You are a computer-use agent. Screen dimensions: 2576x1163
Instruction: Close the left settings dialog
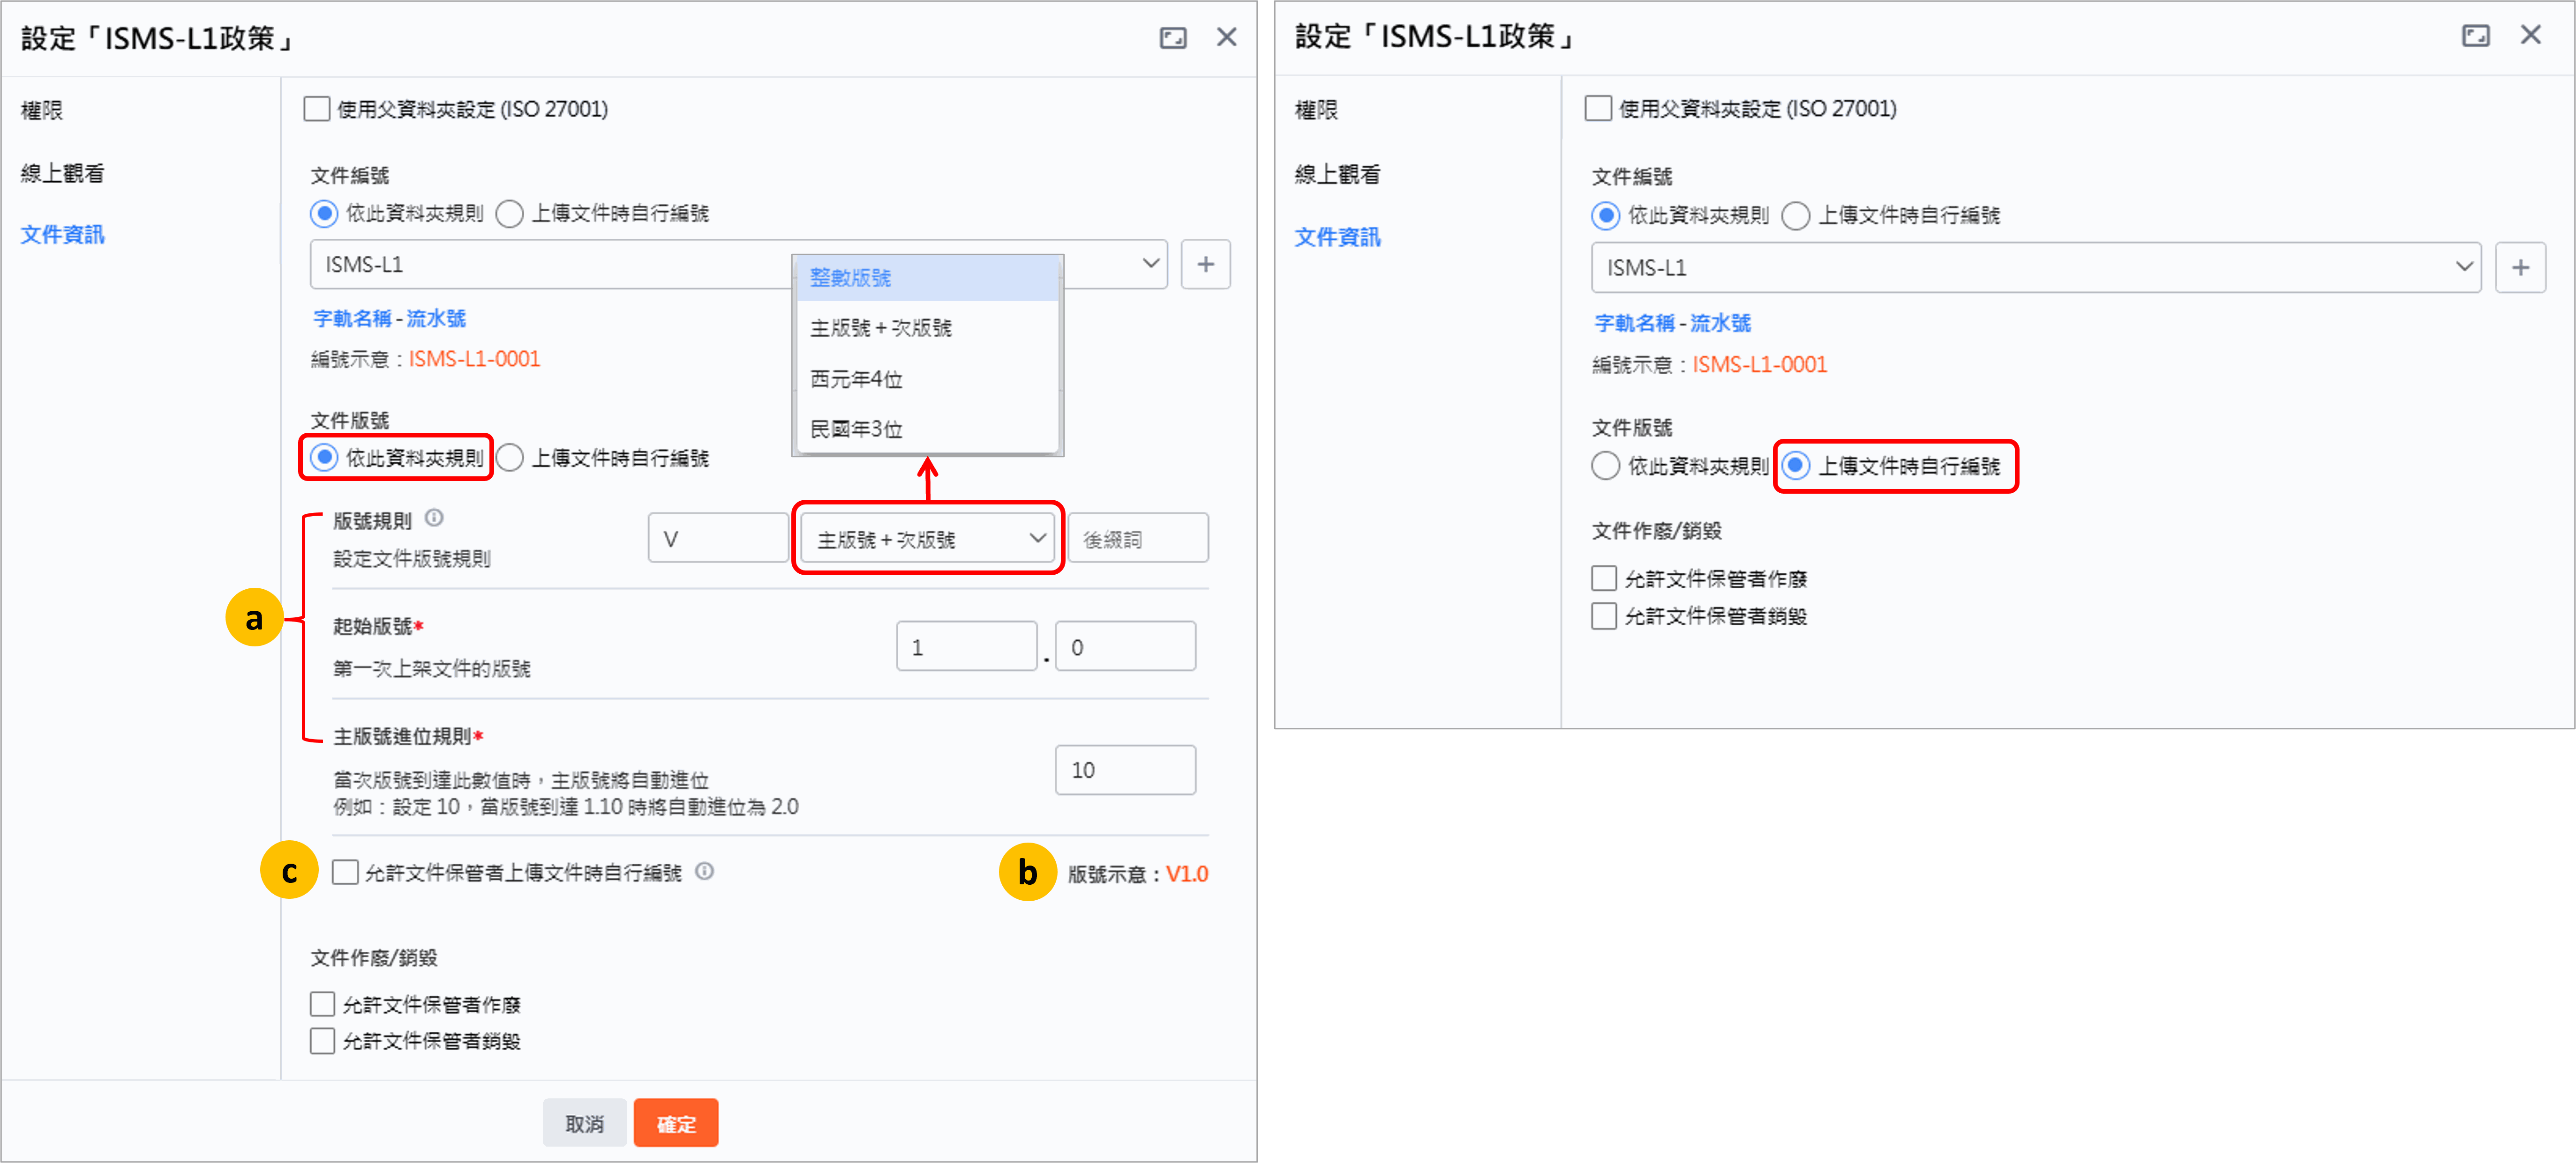(1226, 38)
